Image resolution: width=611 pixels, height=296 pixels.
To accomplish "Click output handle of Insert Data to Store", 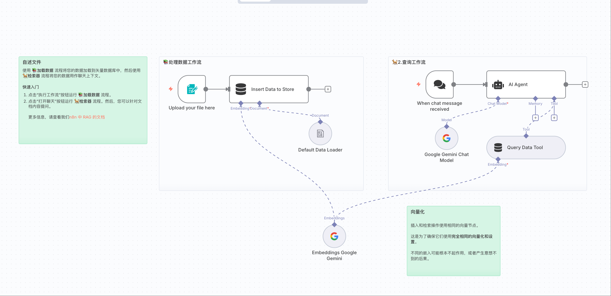I will click(308, 89).
